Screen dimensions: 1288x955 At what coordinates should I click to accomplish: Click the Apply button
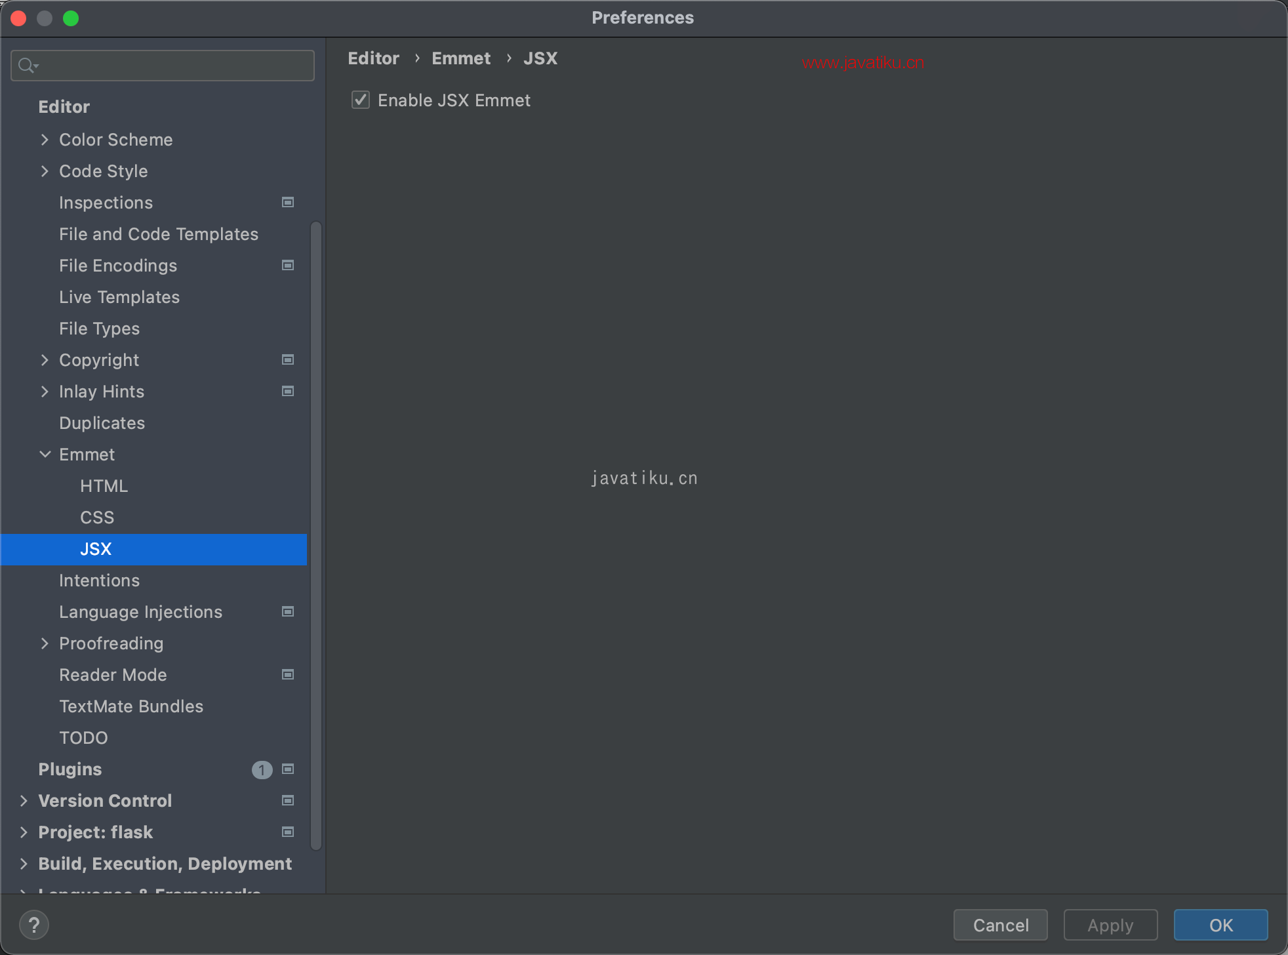tap(1110, 925)
